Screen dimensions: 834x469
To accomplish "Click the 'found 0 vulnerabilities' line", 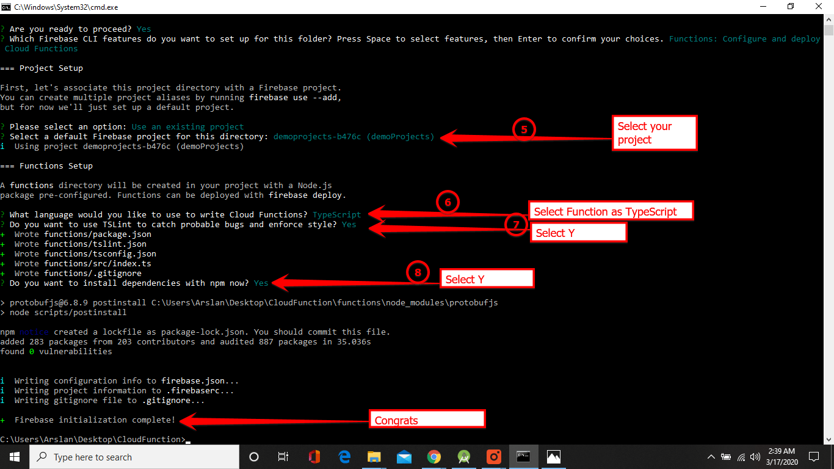I will 56,351.
